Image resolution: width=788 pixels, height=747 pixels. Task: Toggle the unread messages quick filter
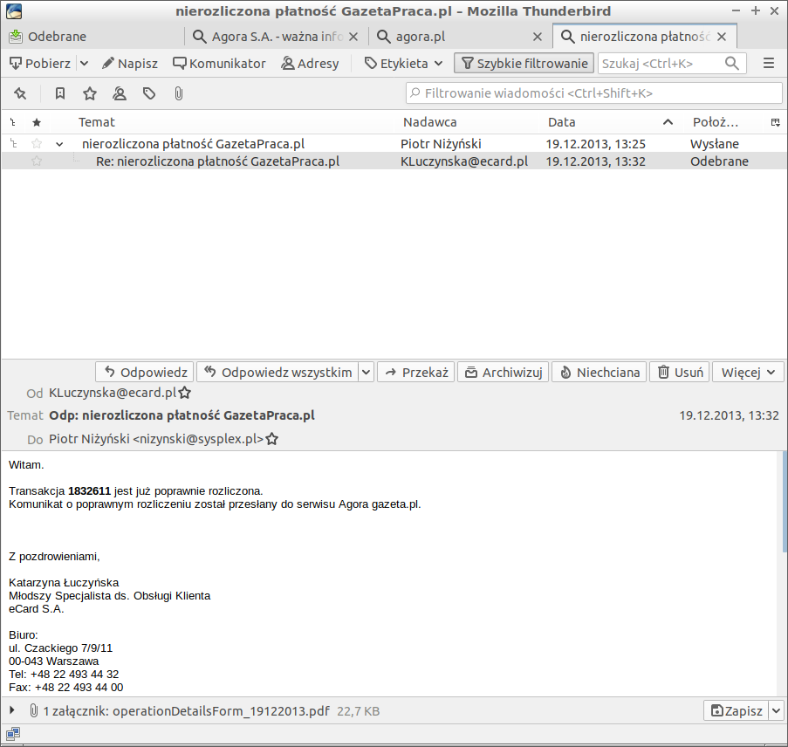[60, 93]
